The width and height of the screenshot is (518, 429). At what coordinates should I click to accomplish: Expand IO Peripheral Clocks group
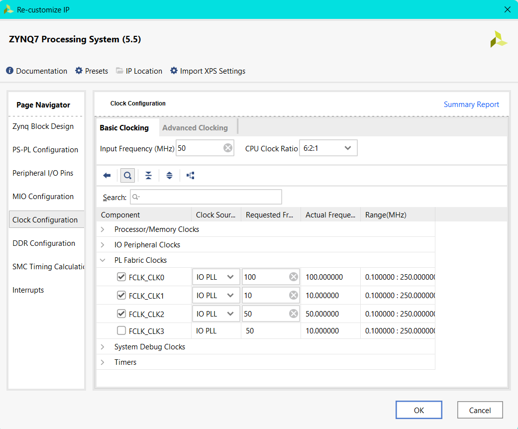(103, 245)
